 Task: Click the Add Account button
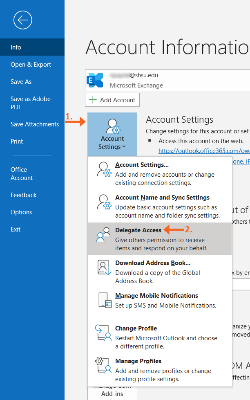[112, 99]
